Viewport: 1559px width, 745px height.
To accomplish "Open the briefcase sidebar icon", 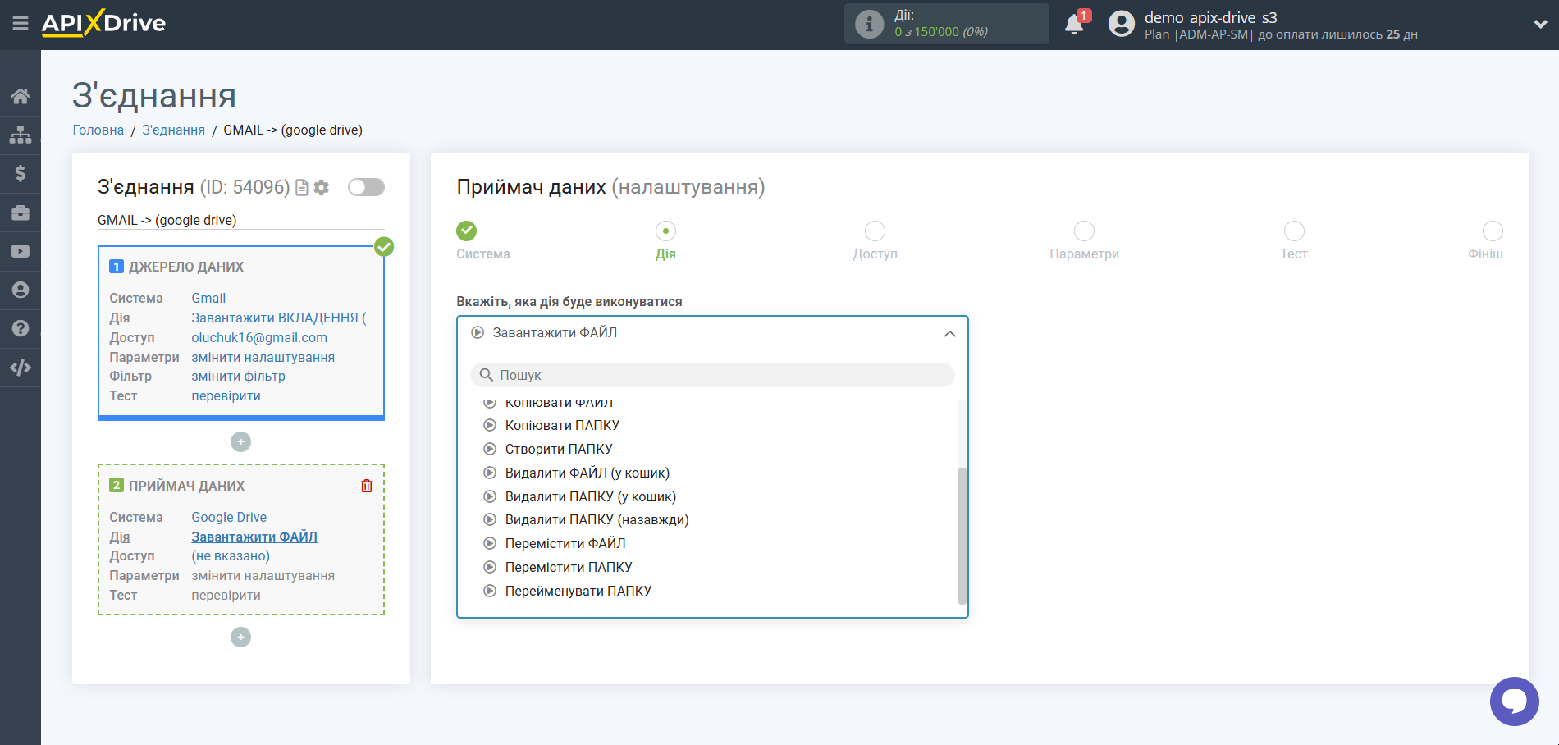I will pos(21,213).
